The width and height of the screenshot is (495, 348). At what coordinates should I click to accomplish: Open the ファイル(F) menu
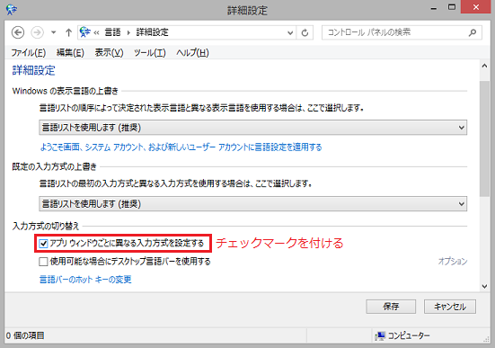tap(29, 53)
